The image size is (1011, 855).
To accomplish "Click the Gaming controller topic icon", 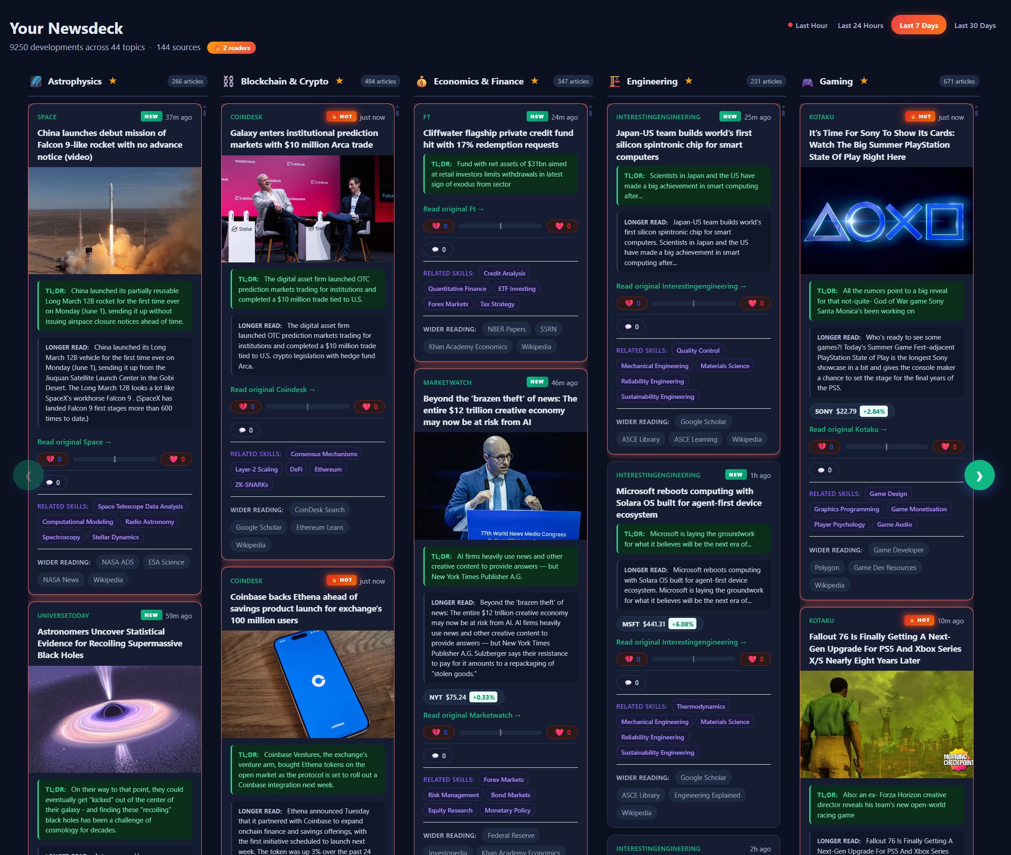I will click(807, 81).
